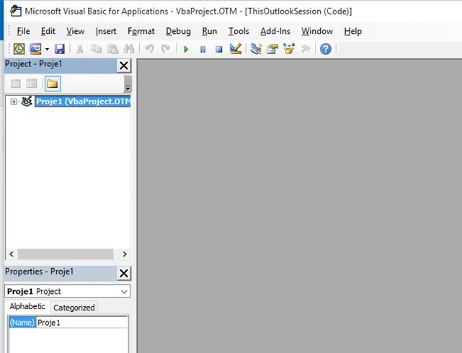Viewport: 462px width, 353px height.
Task: Open Visual Basic Help question mark icon
Action: click(326, 49)
